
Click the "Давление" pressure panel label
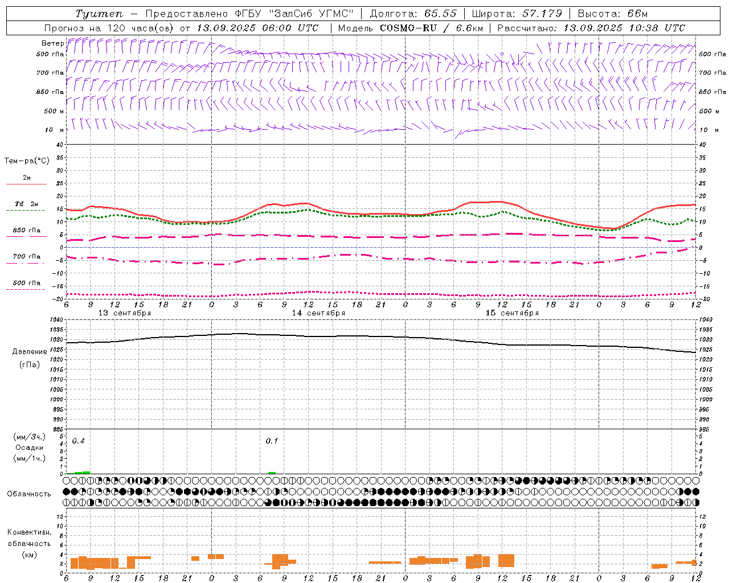click(30, 352)
